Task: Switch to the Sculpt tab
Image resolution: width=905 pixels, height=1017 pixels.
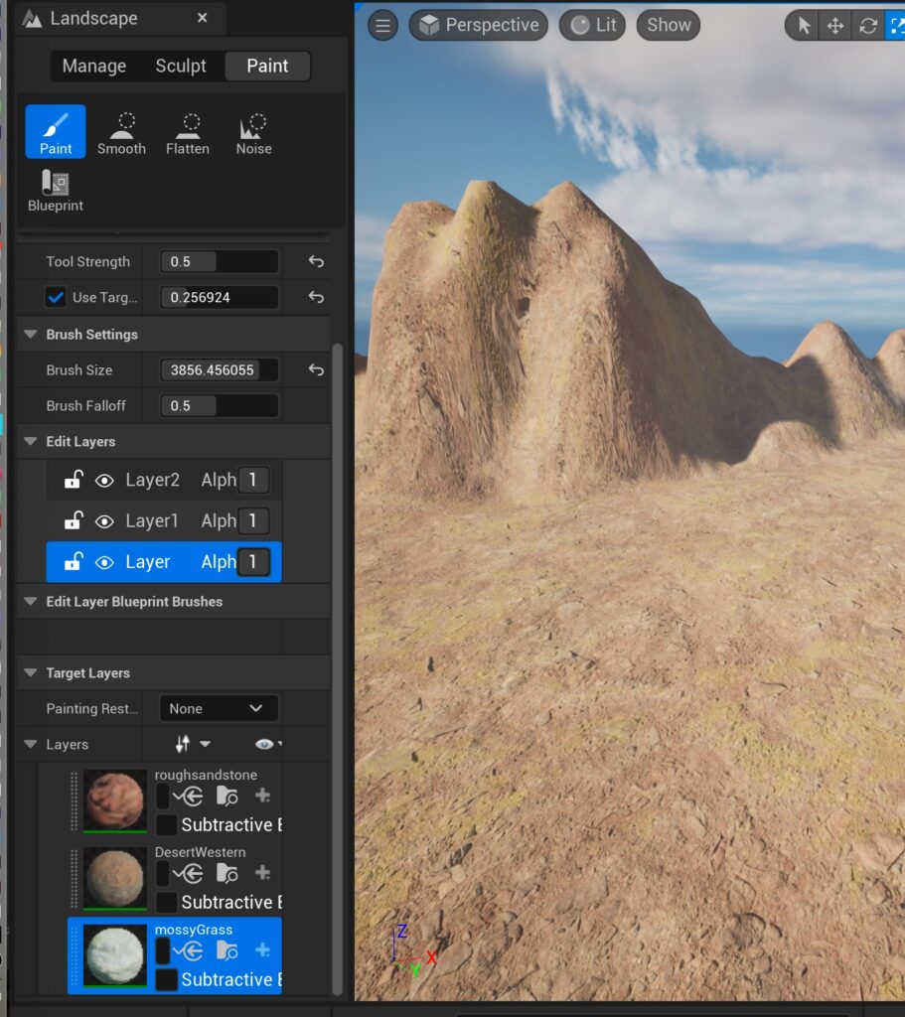Action: coord(181,67)
